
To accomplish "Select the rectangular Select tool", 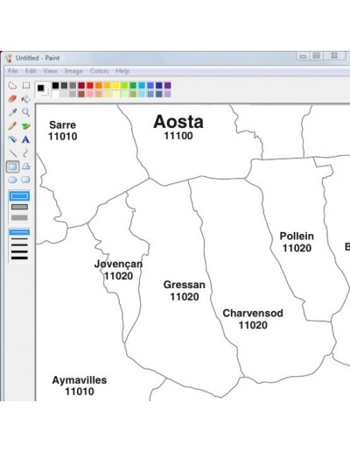I will [26, 85].
